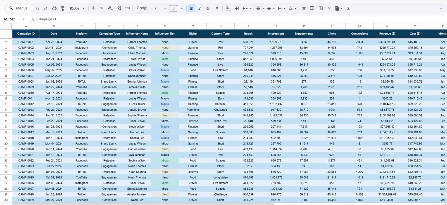Image resolution: width=447 pixels, height=205 pixels.
Task: Decrease font size with minus button
Action: (165, 8)
